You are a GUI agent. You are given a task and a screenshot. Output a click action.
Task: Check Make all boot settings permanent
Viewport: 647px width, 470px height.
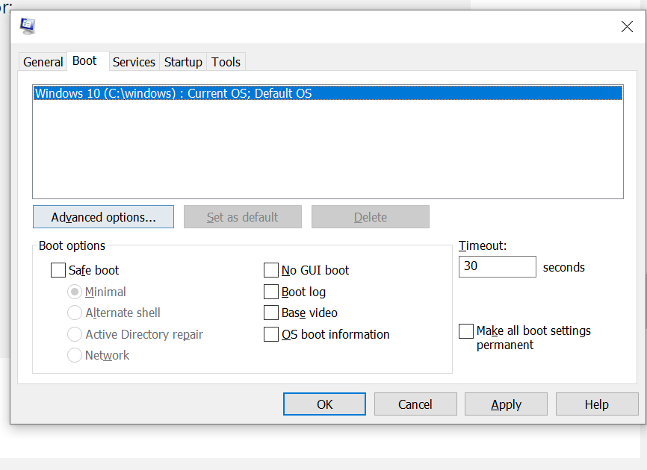[466, 331]
